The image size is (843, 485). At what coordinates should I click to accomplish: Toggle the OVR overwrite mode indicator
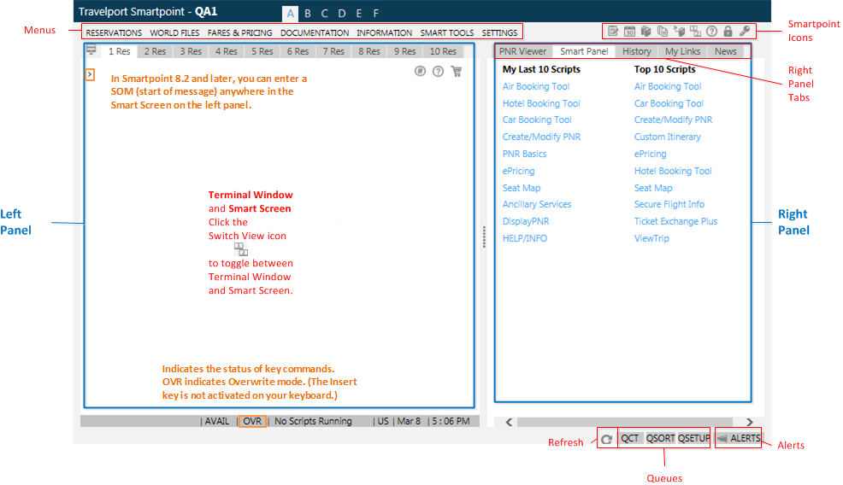click(252, 421)
